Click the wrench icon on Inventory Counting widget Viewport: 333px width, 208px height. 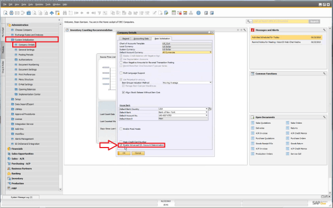click(x=245, y=30)
